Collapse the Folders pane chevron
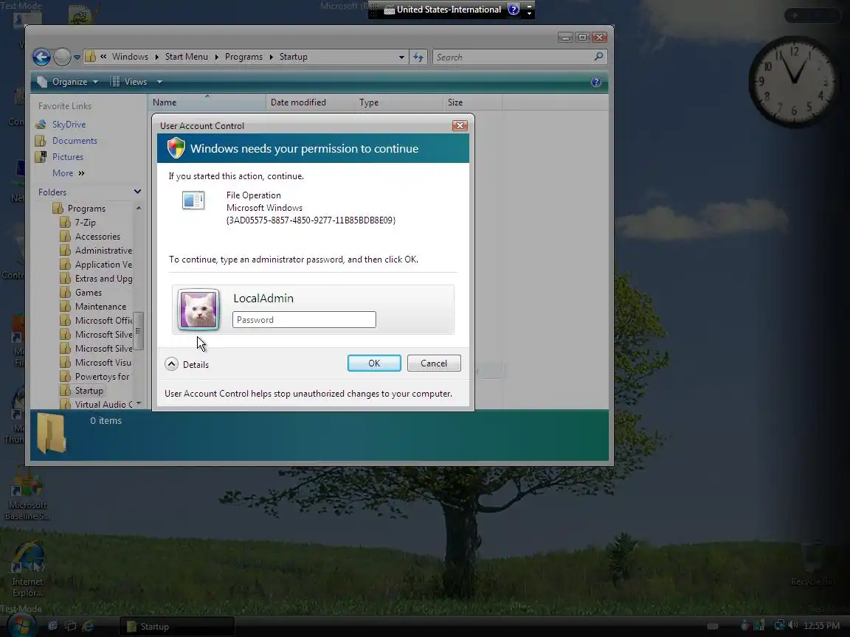The width and height of the screenshot is (850, 637). pyautogui.click(x=137, y=192)
